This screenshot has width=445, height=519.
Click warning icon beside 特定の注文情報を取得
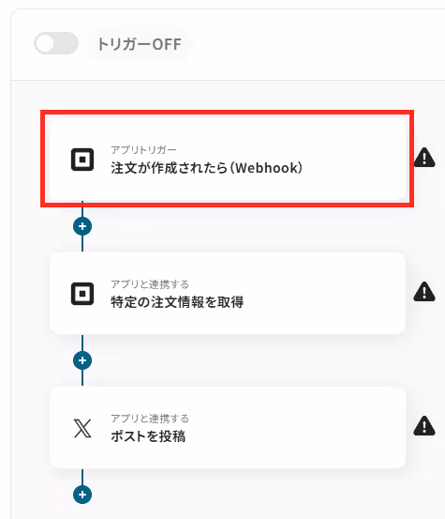coord(424,292)
